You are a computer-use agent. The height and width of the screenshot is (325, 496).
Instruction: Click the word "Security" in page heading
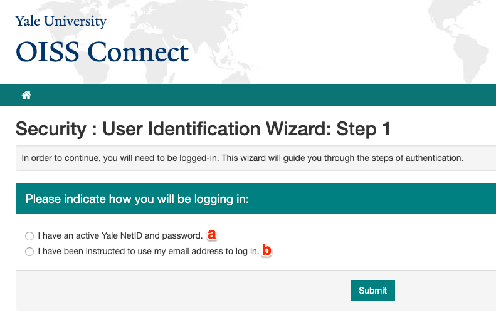pyautogui.click(x=51, y=130)
